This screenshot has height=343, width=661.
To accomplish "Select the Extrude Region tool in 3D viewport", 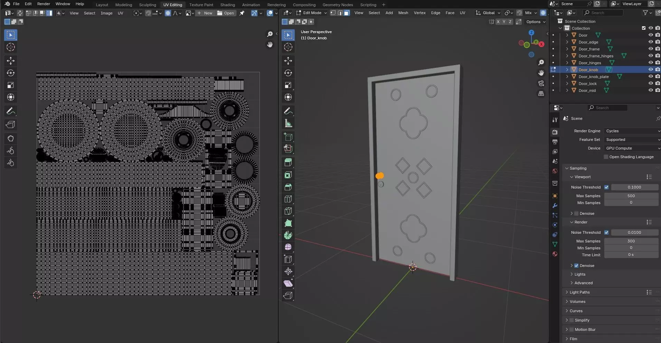I will click(288, 162).
